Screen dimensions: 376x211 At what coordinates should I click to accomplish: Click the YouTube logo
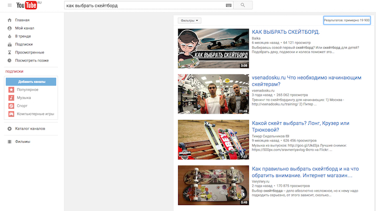tap(27, 5)
